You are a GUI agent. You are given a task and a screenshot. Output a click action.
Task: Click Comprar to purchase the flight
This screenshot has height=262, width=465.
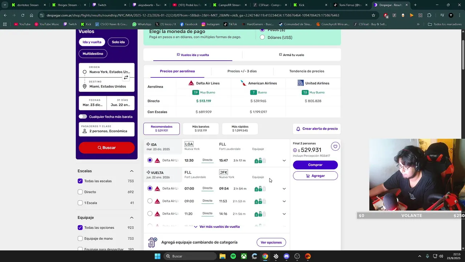(x=315, y=165)
